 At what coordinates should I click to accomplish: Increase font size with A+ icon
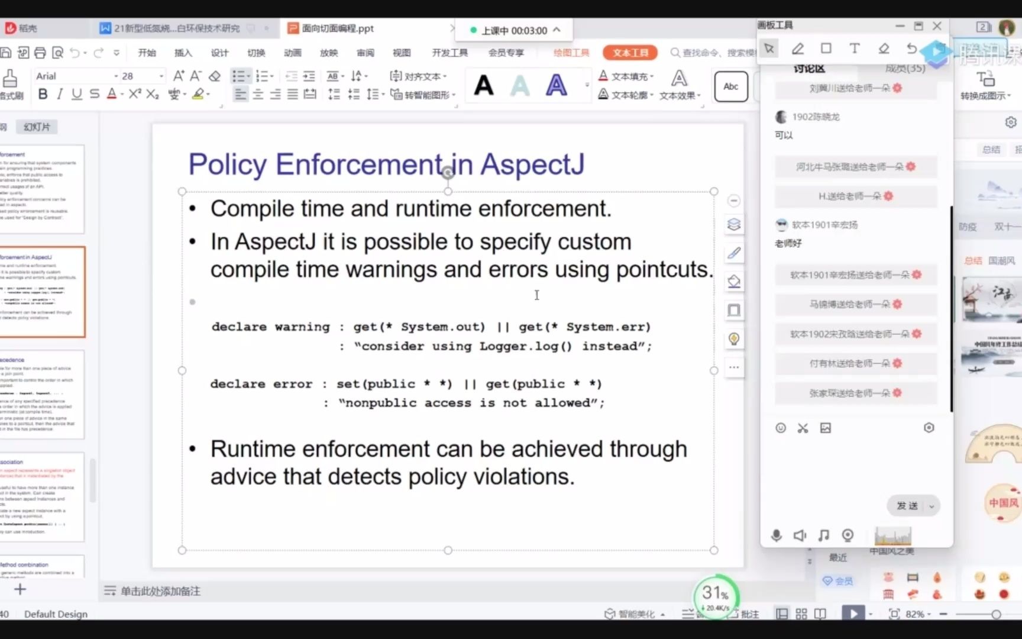178,76
